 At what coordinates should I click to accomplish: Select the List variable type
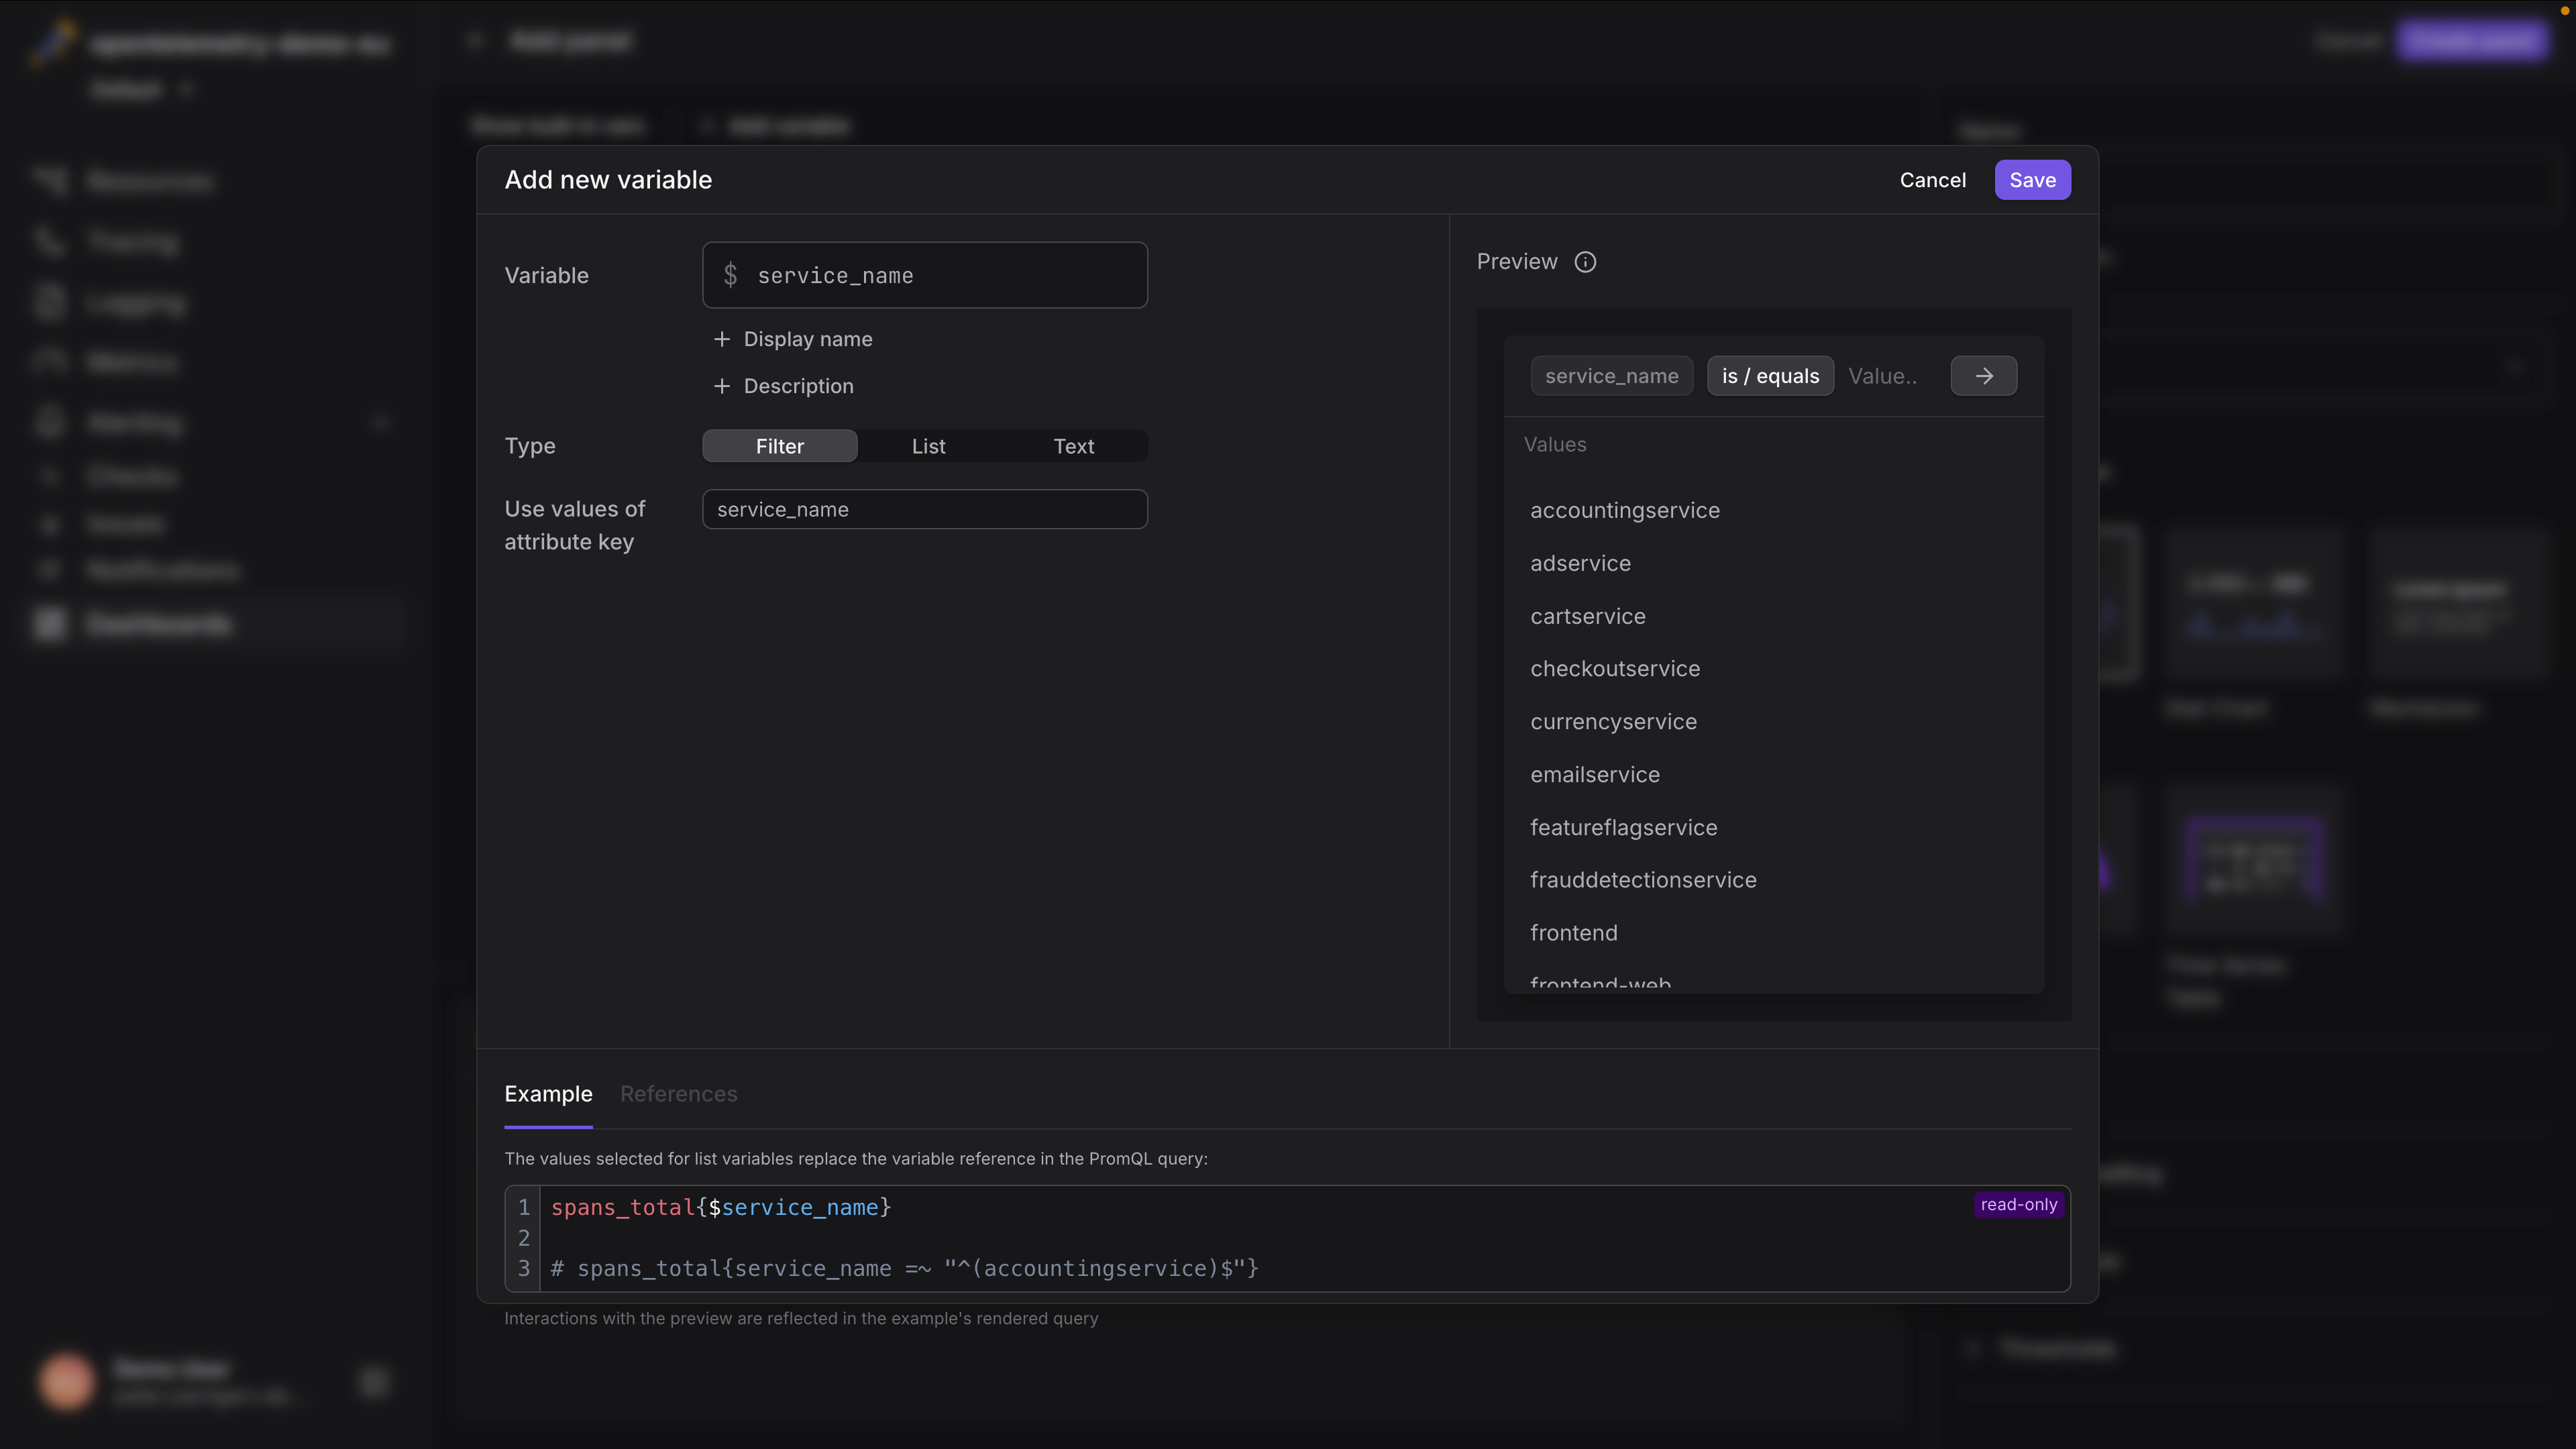[x=928, y=446]
